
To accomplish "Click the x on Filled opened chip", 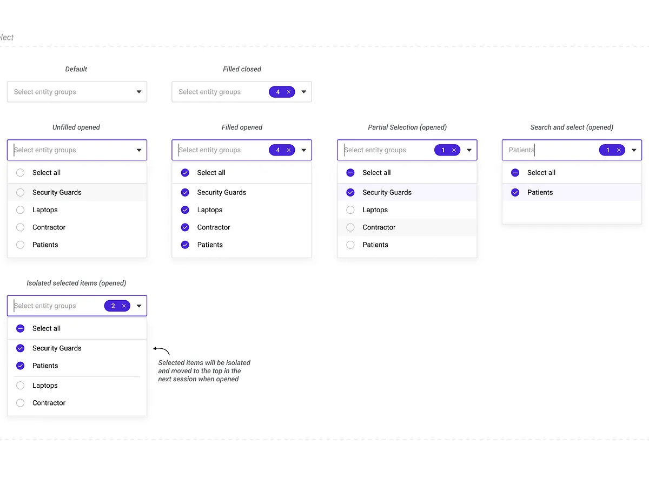I will [x=289, y=151].
